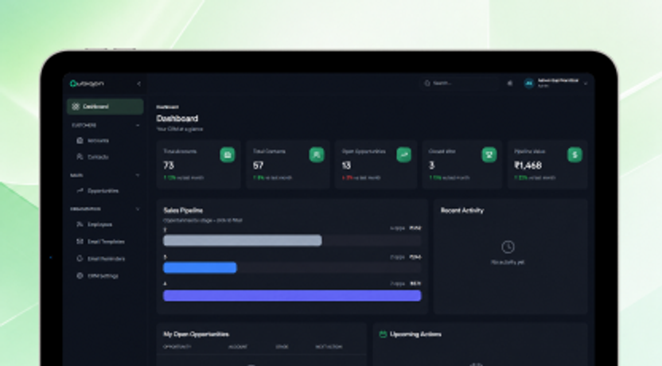Collapse the Organization sidebar section

[138, 209]
